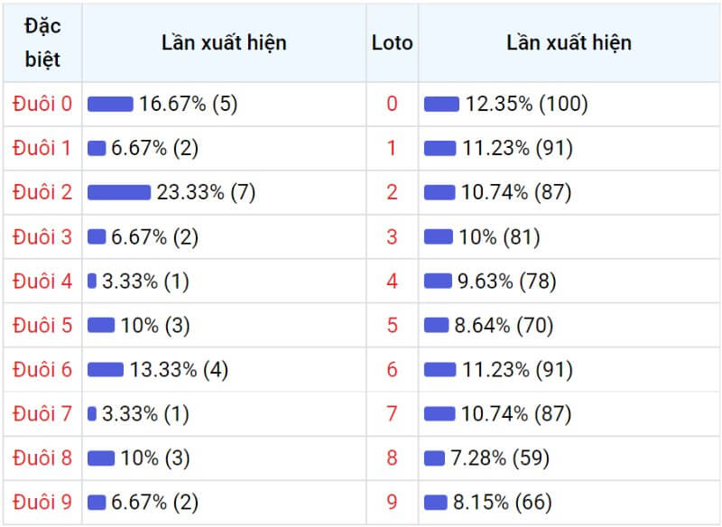Select the 'Đuôi 0' row label
The height and width of the screenshot is (527, 722).
(x=42, y=104)
